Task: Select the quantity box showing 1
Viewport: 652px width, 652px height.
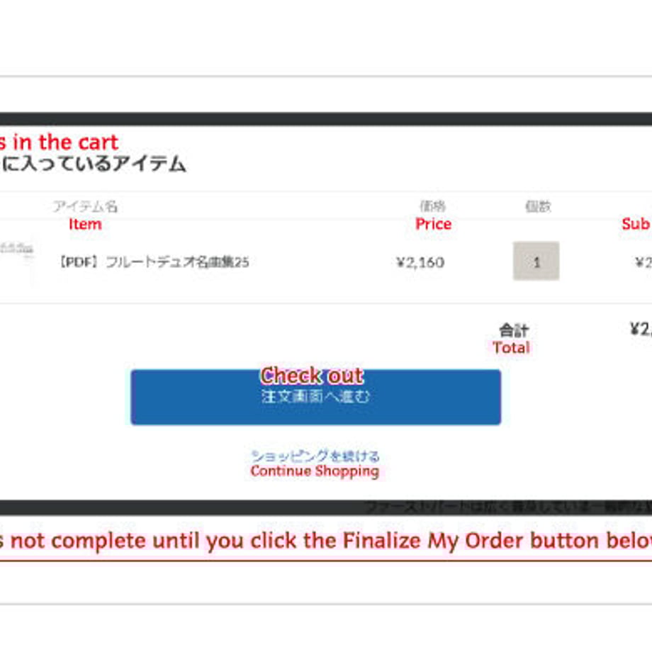Action: point(536,261)
